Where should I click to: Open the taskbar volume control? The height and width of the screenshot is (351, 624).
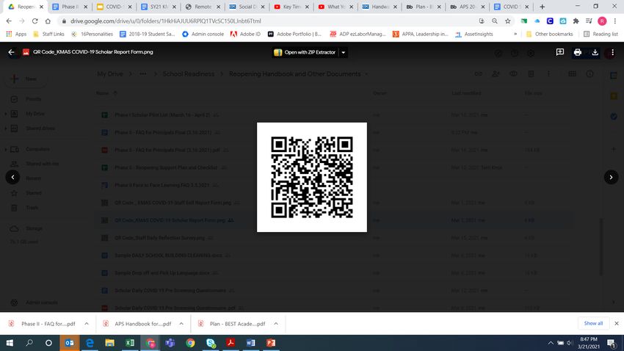570,343
